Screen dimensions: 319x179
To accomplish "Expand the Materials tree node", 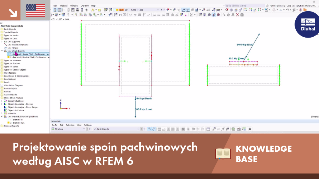I will point(2,113).
